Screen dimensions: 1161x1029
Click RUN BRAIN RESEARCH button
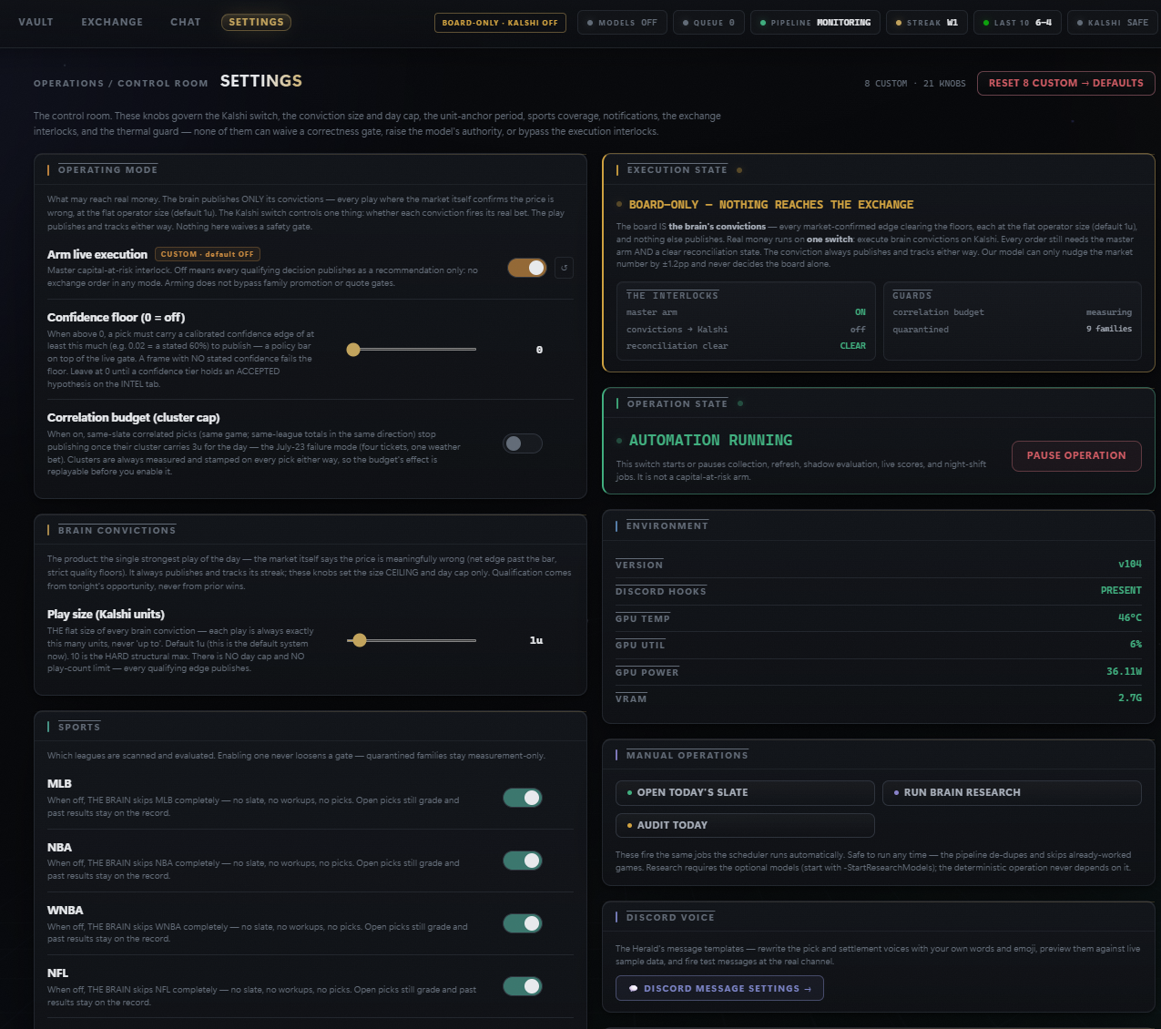pyautogui.click(x=1012, y=792)
